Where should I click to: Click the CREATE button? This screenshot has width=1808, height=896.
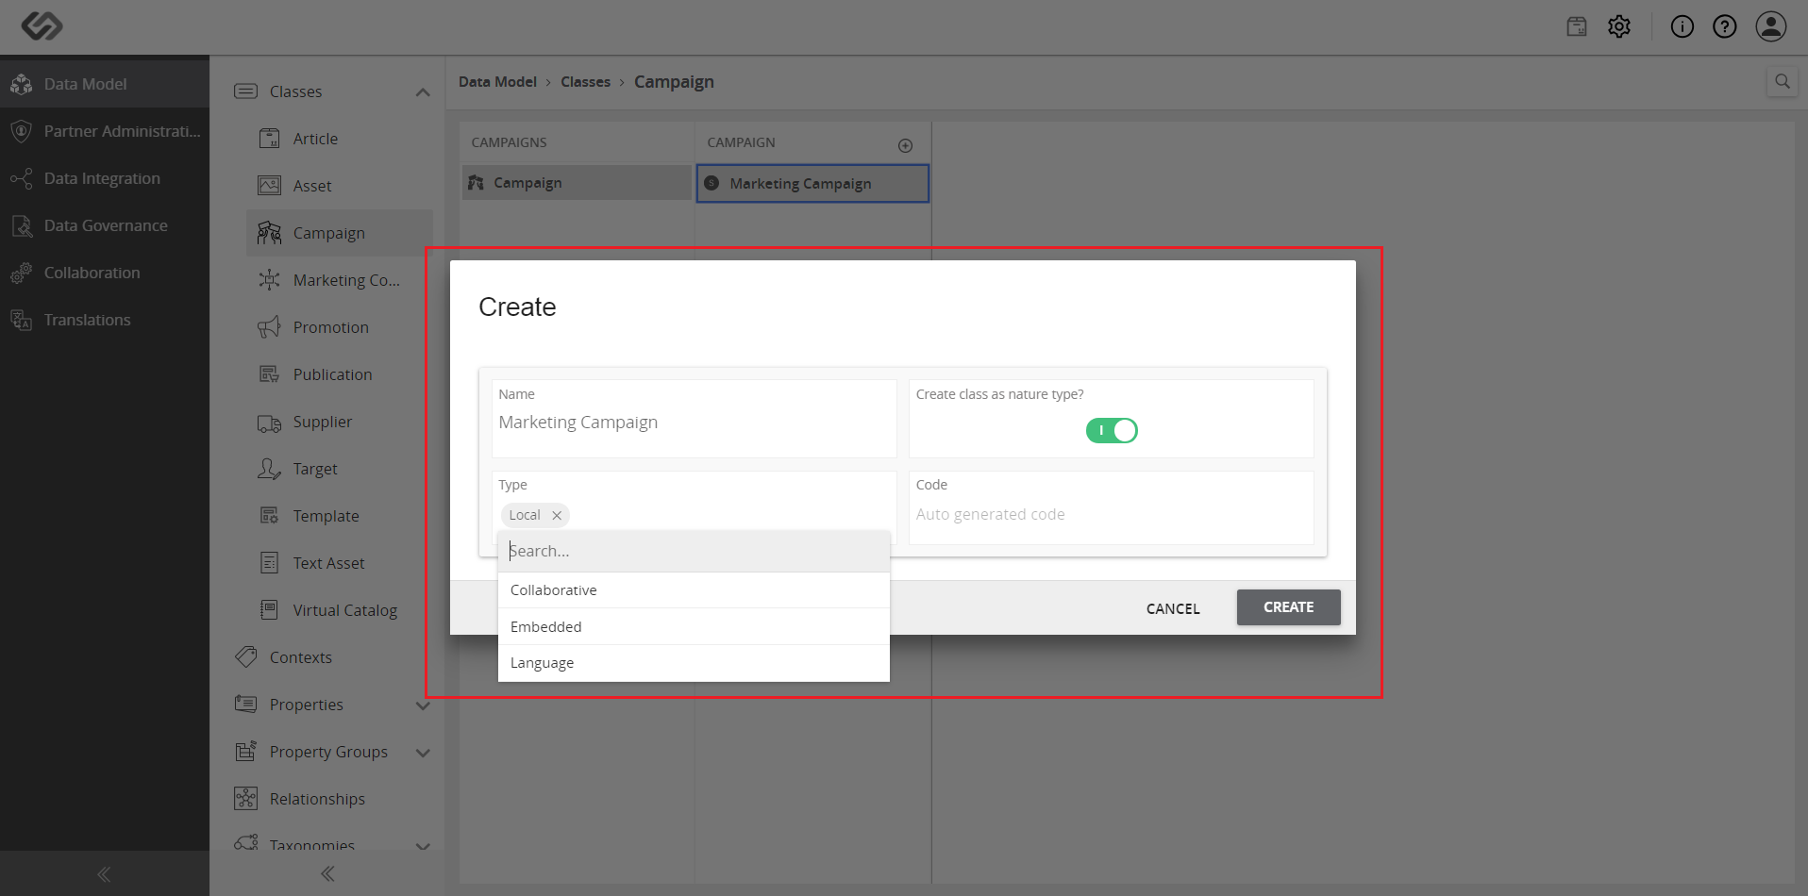pyautogui.click(x=1288, y=607)
